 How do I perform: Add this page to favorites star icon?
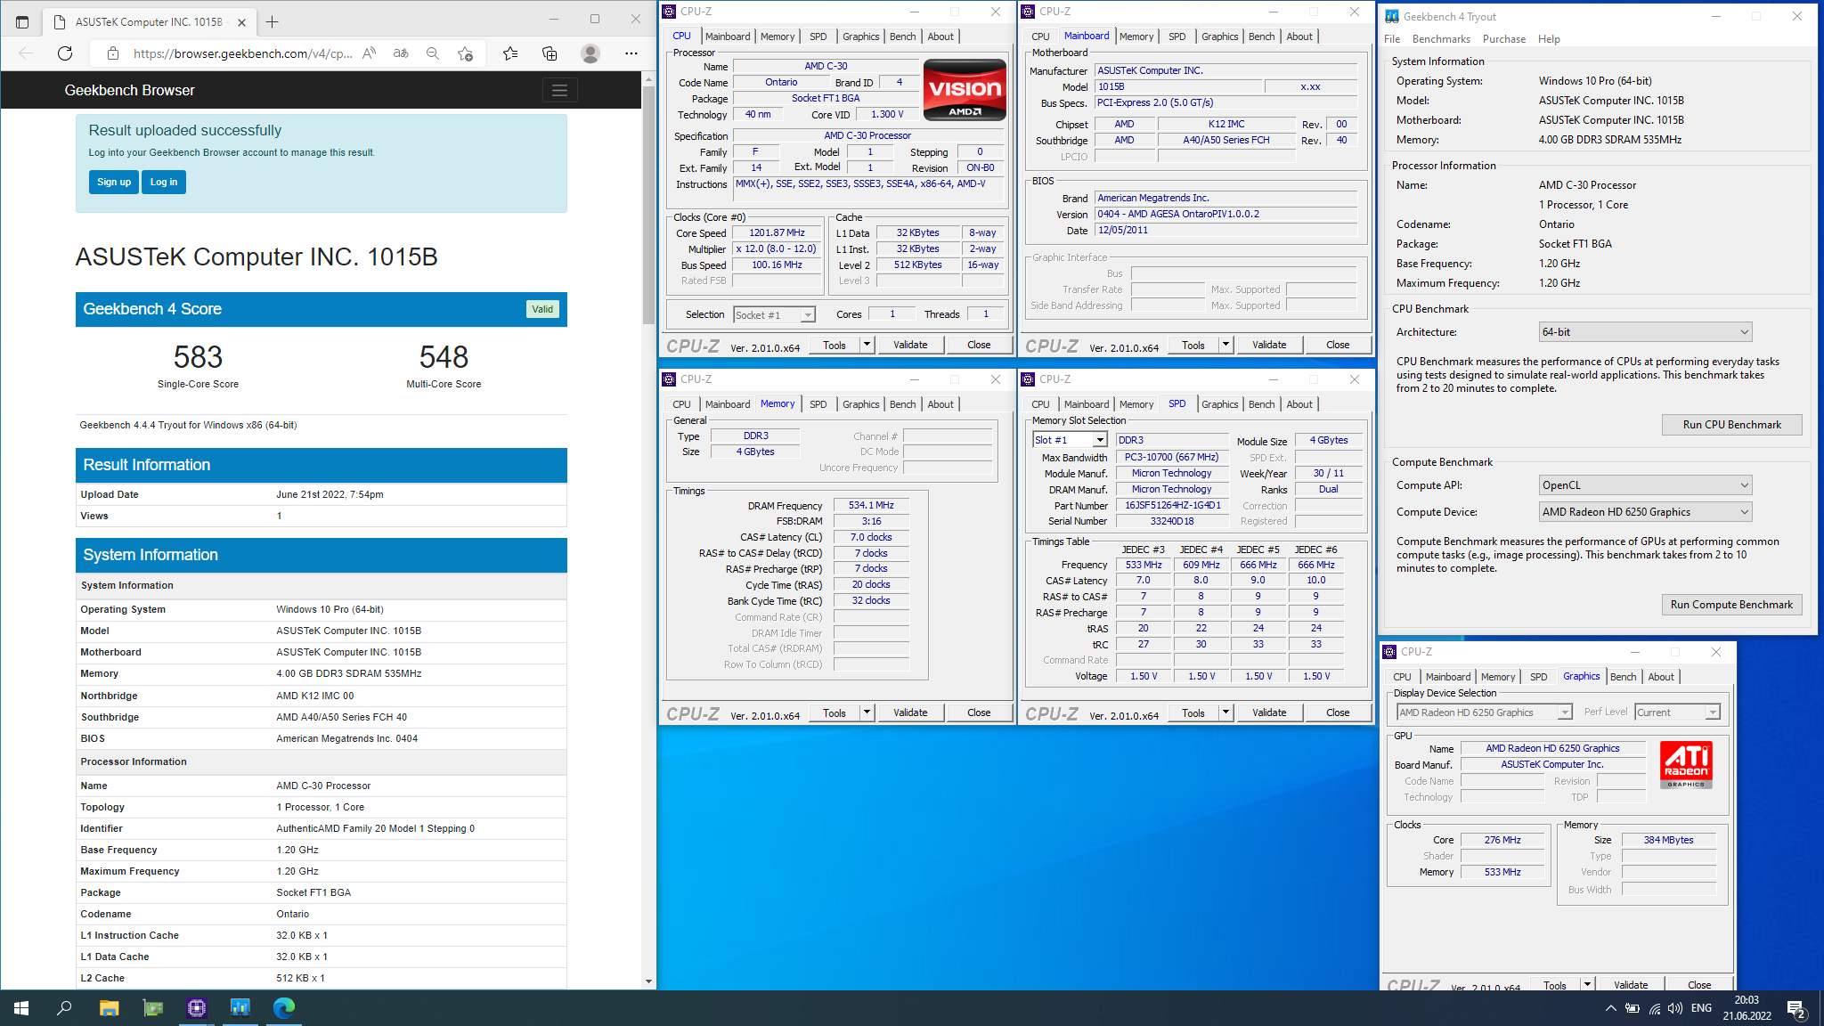[465, 53]
